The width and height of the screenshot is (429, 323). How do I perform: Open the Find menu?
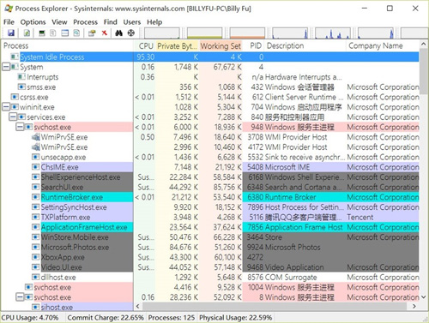(x=110, y=22)
